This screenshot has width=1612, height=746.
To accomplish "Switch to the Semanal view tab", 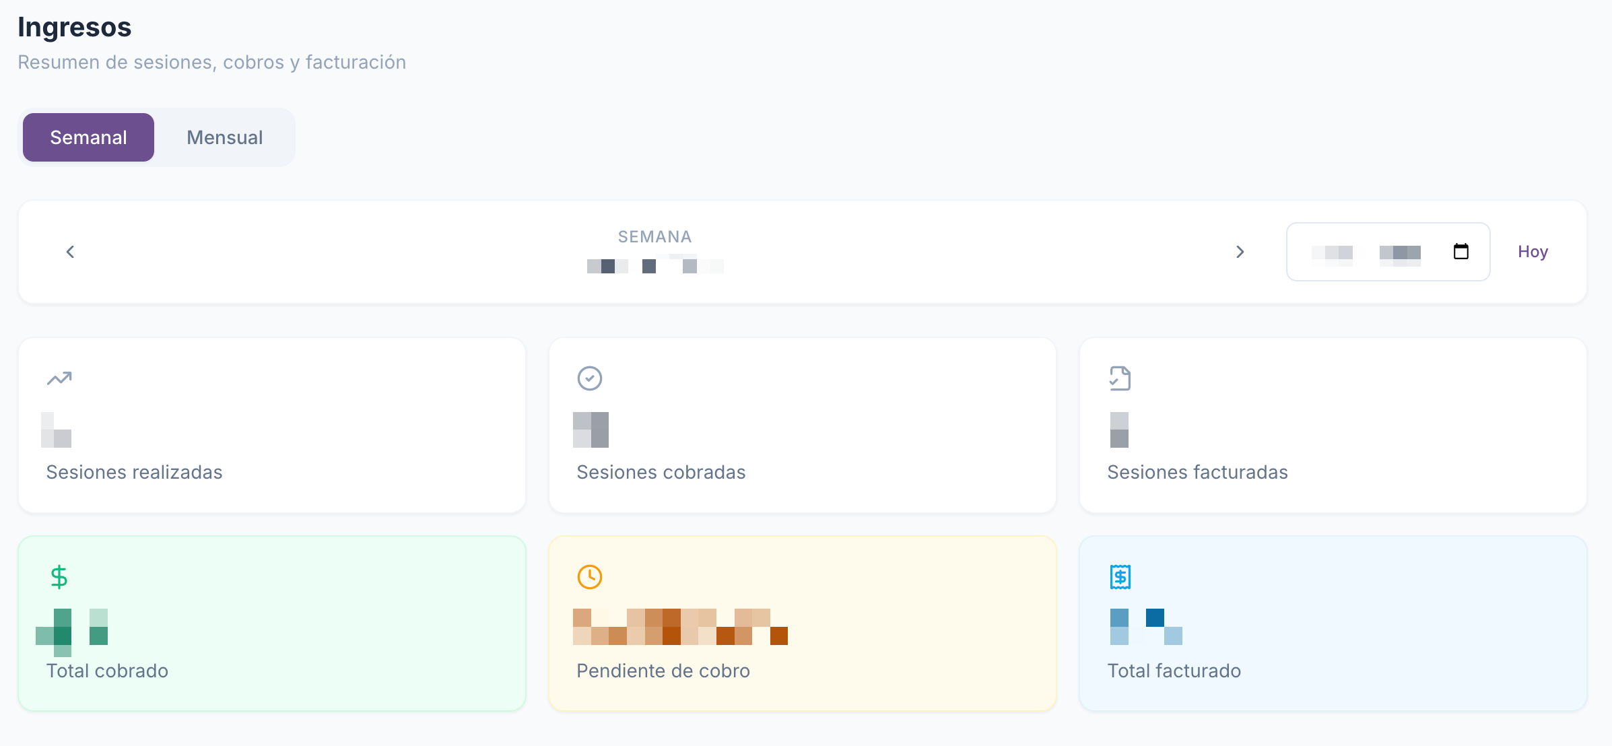I will tap(88, 137).
